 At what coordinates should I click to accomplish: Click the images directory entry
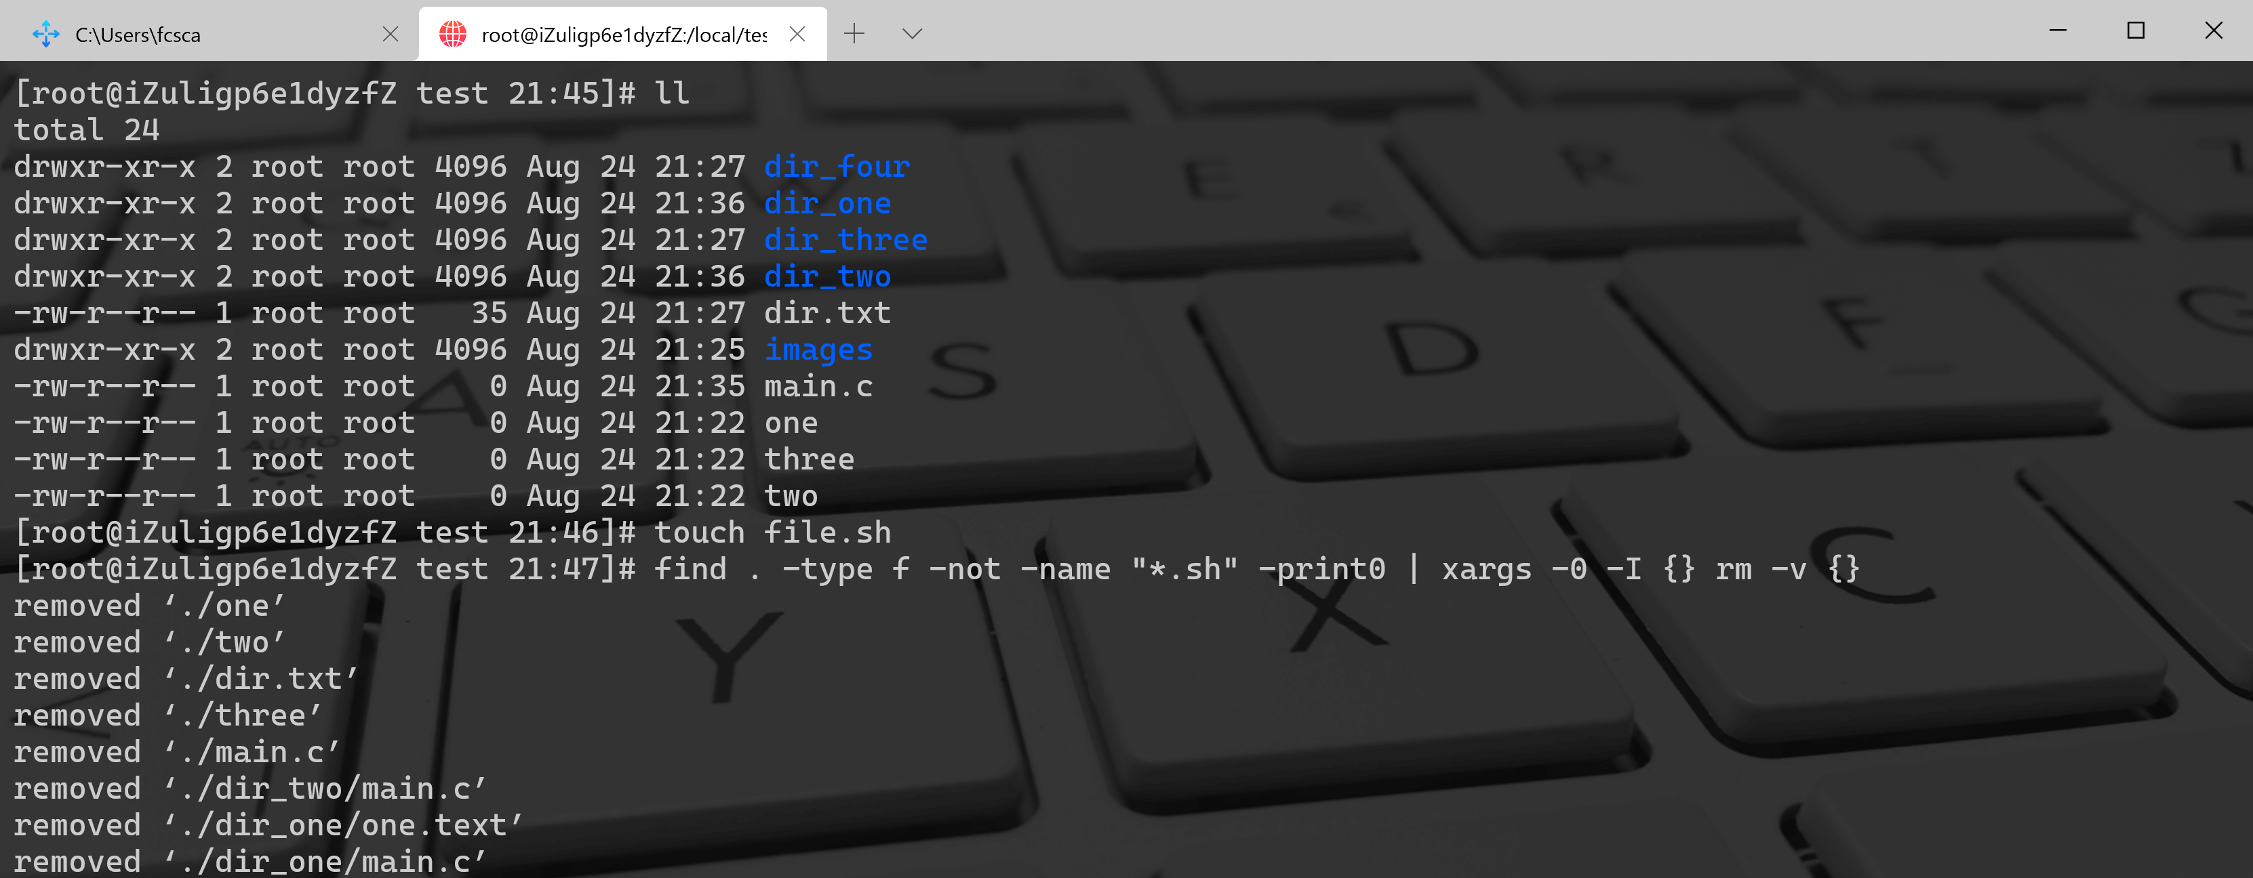click(x=818, y=350)
